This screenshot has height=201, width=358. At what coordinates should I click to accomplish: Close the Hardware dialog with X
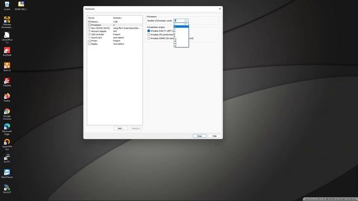[x=220, y=9]
